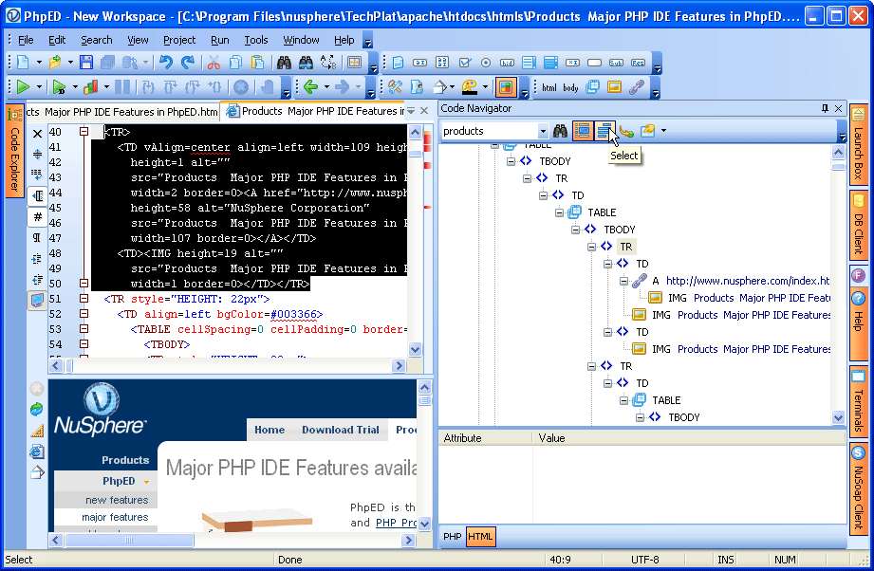Paste from clipboard icon
874x571 pixels.
pyautogui.click(x=257, y=63)
